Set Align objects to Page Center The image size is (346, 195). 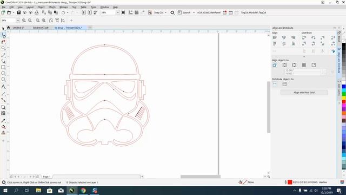(294, 65)
